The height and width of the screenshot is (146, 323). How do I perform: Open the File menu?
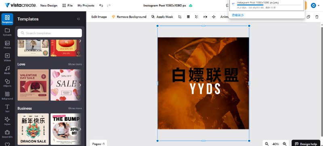pos(67,6)
